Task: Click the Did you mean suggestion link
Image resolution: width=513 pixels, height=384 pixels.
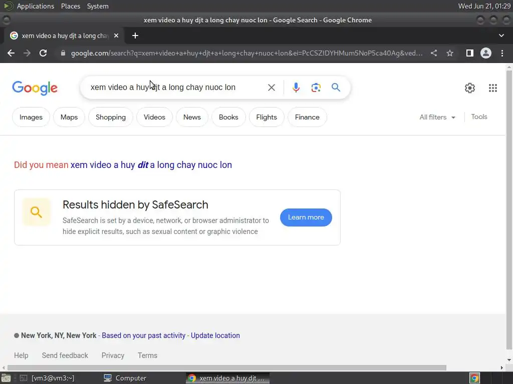Action: coord(151,165)
